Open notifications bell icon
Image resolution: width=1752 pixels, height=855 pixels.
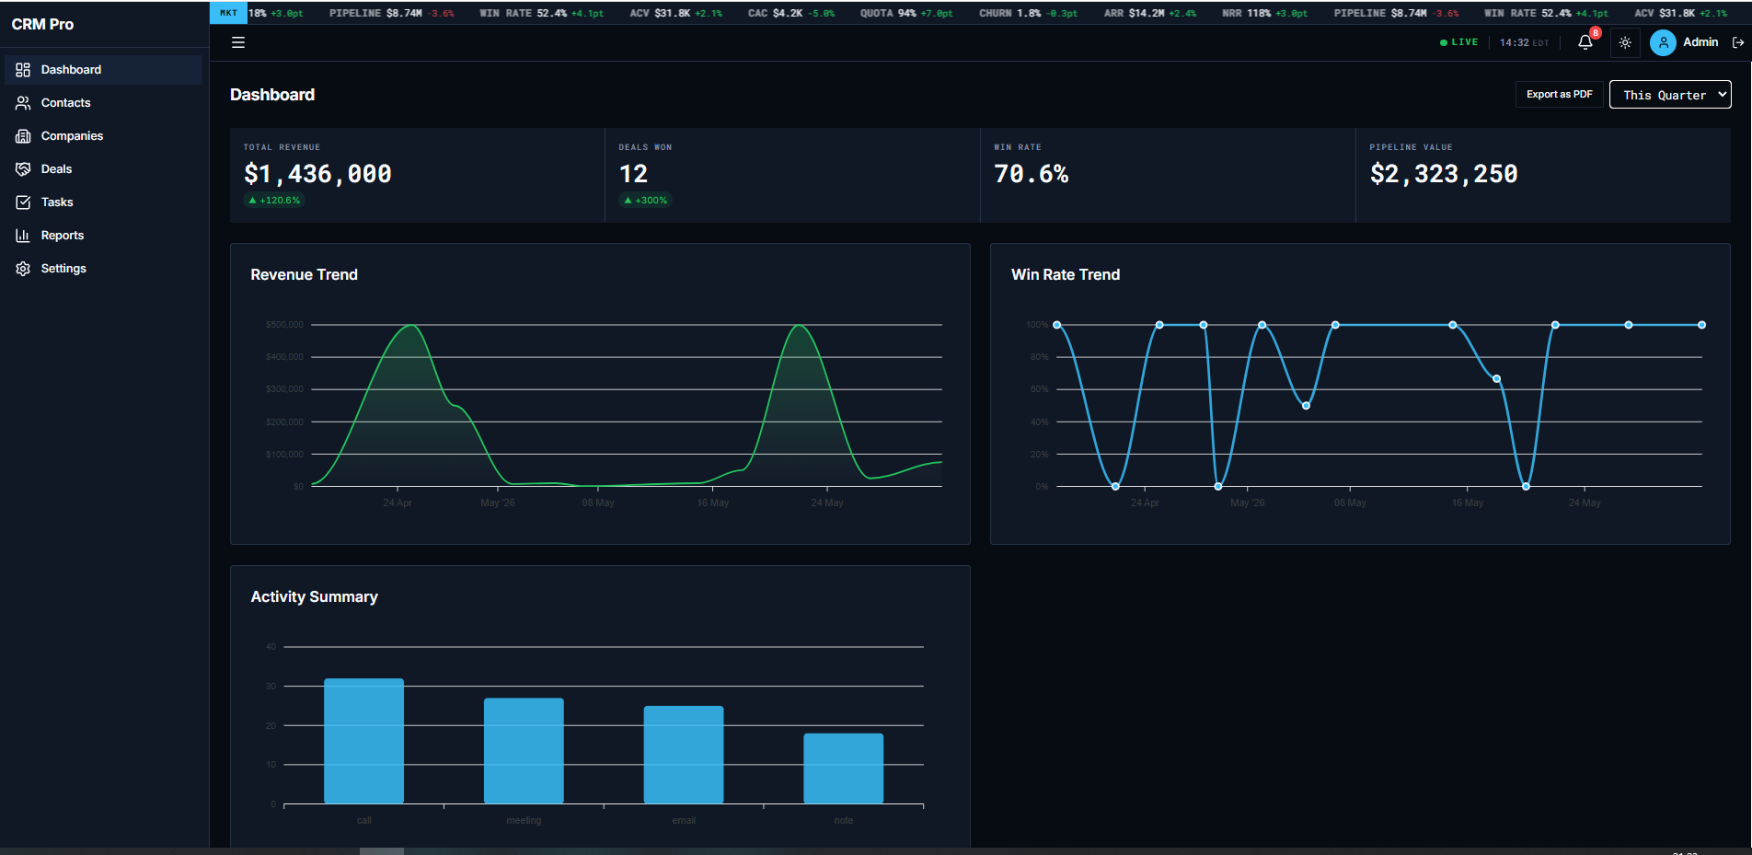(1585, 42)
